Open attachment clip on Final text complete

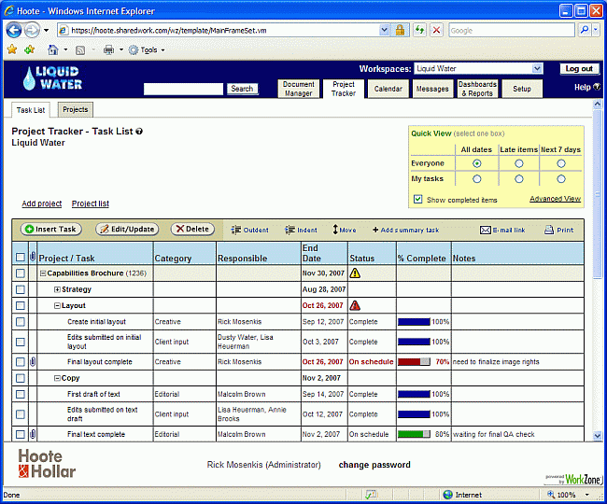pyautogui.click(x=33, y=434)
